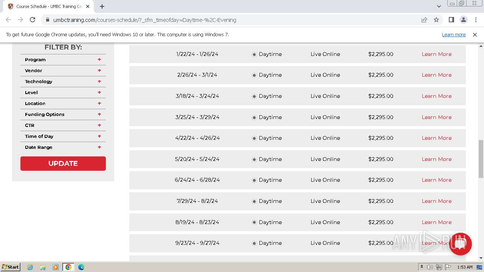Open a new browser tab
Viewport: 484px width, 272px height.
pyautogui.click(x=102, y=6)
